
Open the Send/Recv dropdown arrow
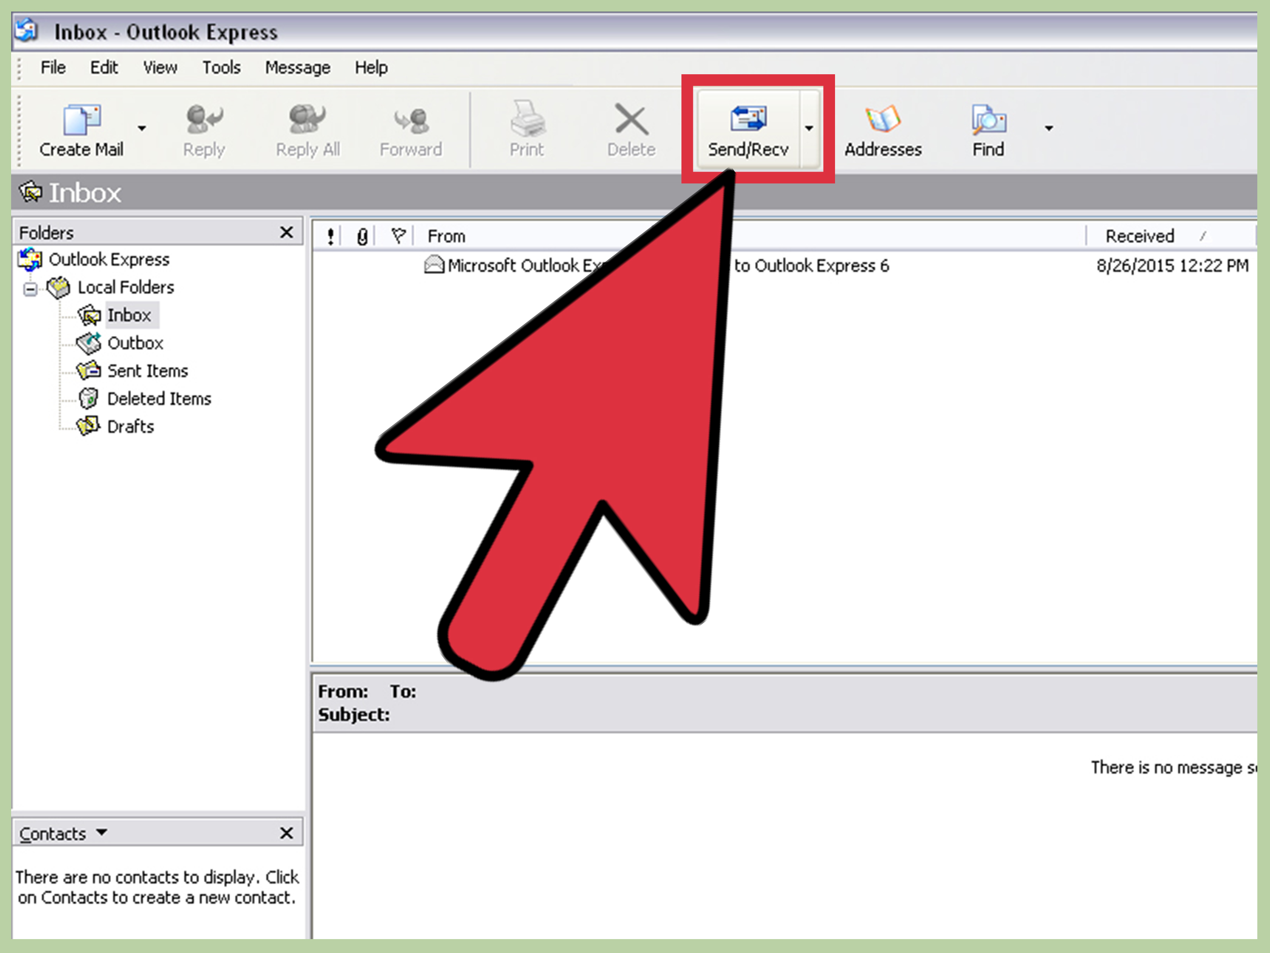click(809, 128)
